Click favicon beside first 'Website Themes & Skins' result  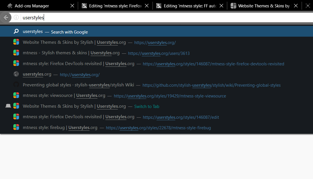coord(16,42)
